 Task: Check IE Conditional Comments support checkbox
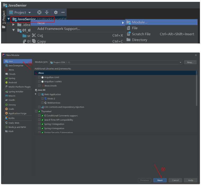click(39, 116)
